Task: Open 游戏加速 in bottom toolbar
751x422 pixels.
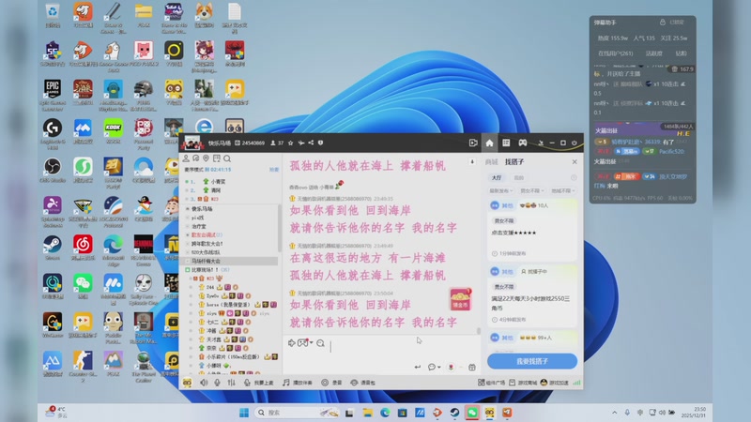Action: pos(554,383)
